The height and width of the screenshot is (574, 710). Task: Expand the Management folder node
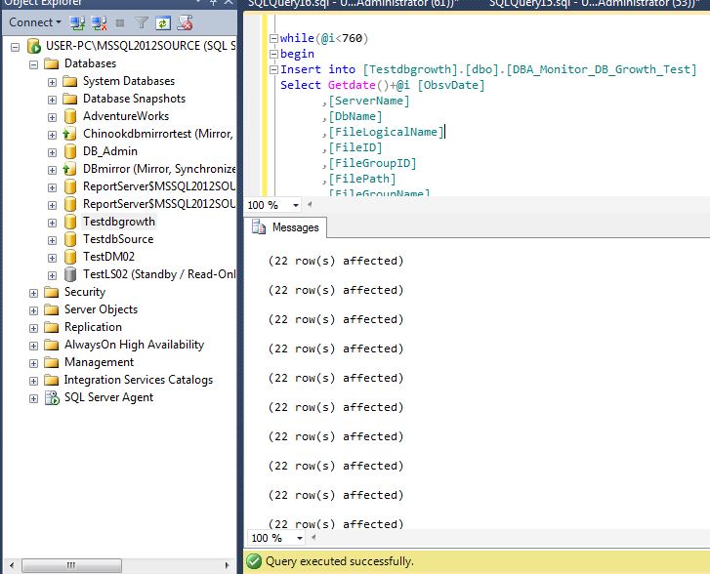[33, 363]
